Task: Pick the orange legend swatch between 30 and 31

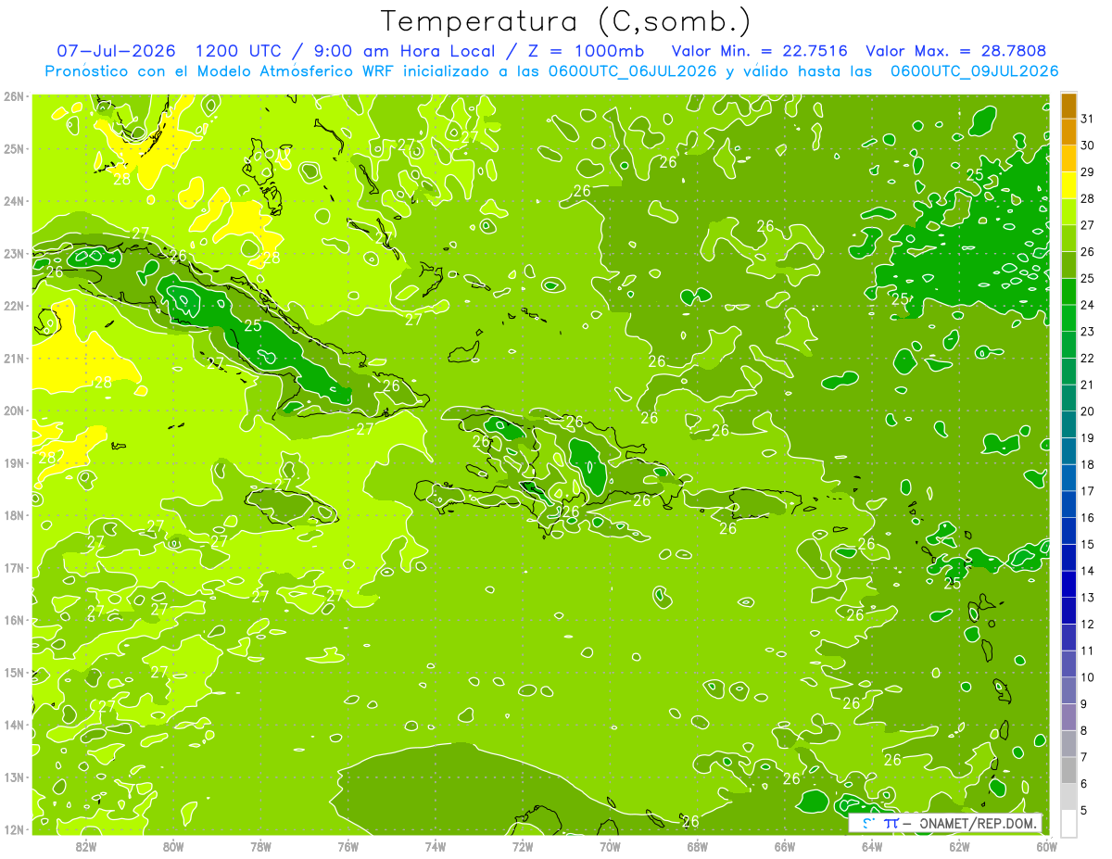Action: click(1068, 133)
